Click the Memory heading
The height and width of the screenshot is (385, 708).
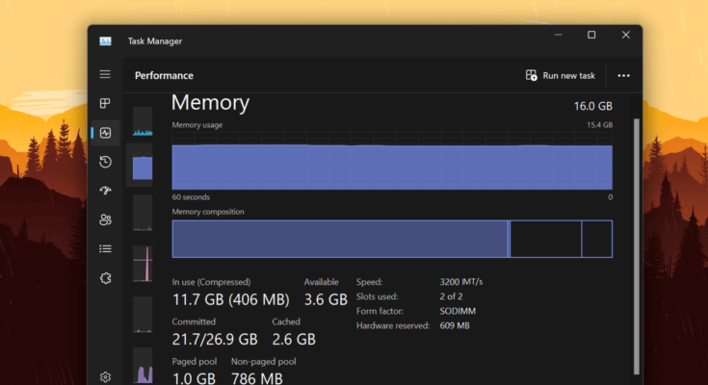(210, 102)
